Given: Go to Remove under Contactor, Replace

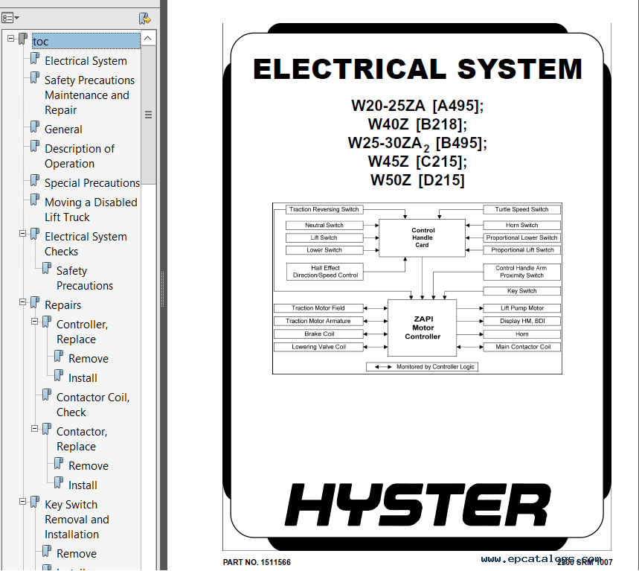Looking at the screenshot, I should (89, 466).
